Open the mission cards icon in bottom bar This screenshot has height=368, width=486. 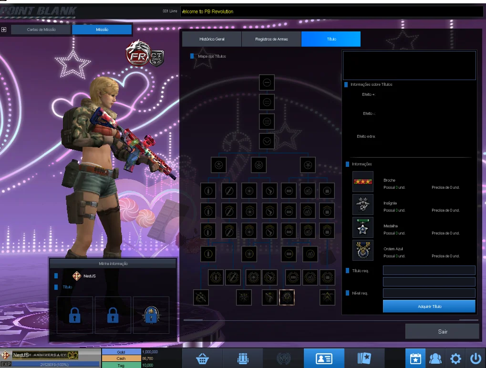(x=364, y=359)
